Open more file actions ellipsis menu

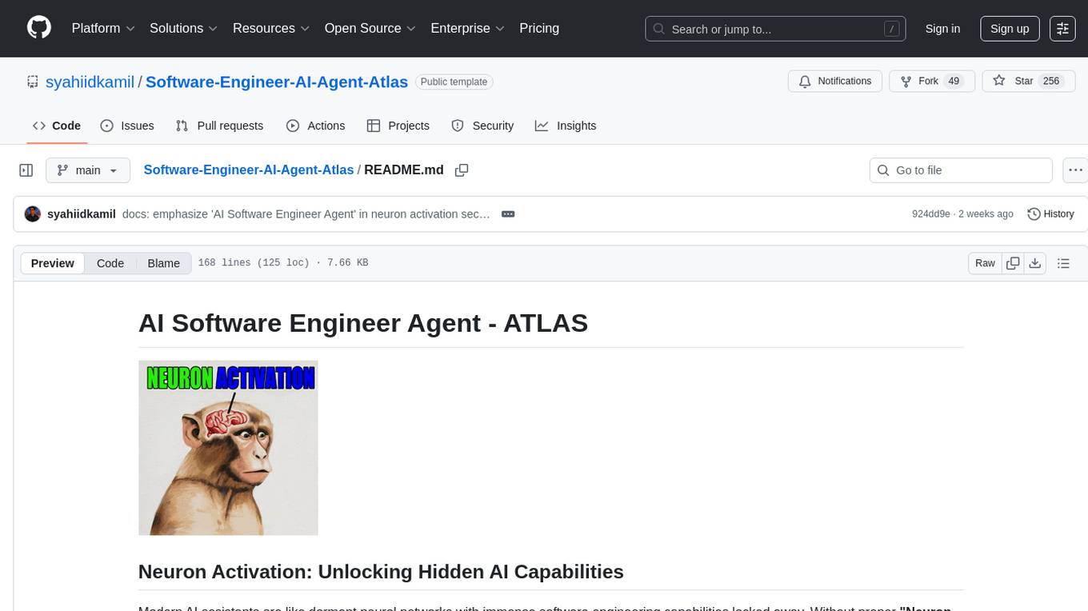pyautogui.click(x=1075, y=170)
